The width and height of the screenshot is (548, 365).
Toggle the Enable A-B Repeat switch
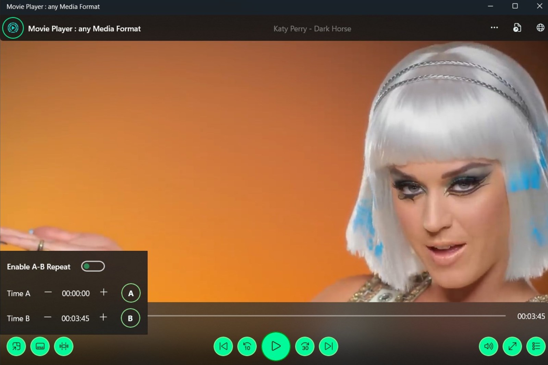(x=93, y=266)
